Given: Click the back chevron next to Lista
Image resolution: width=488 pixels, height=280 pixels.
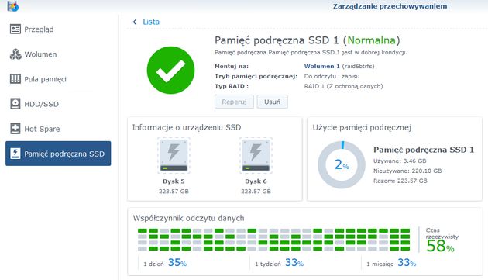Looking at the screenshot, I should (135, 22).
